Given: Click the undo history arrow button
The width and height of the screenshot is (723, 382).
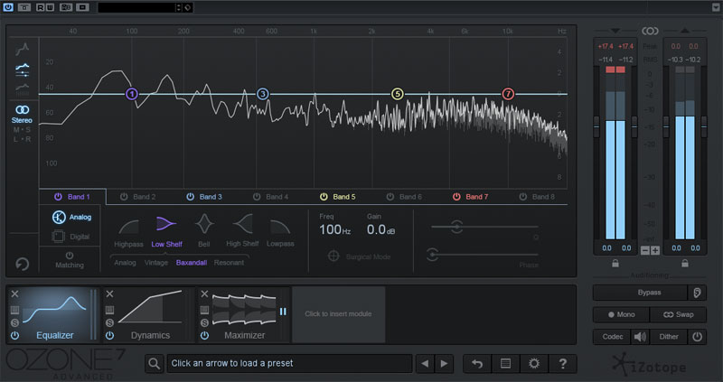Looking at the screenshot, I should tap(477, 364).
